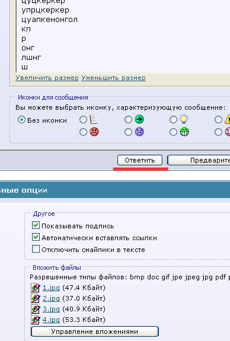Select the green grinning face icon
This screenshot has width=230, height=341.
coord(184,132)
